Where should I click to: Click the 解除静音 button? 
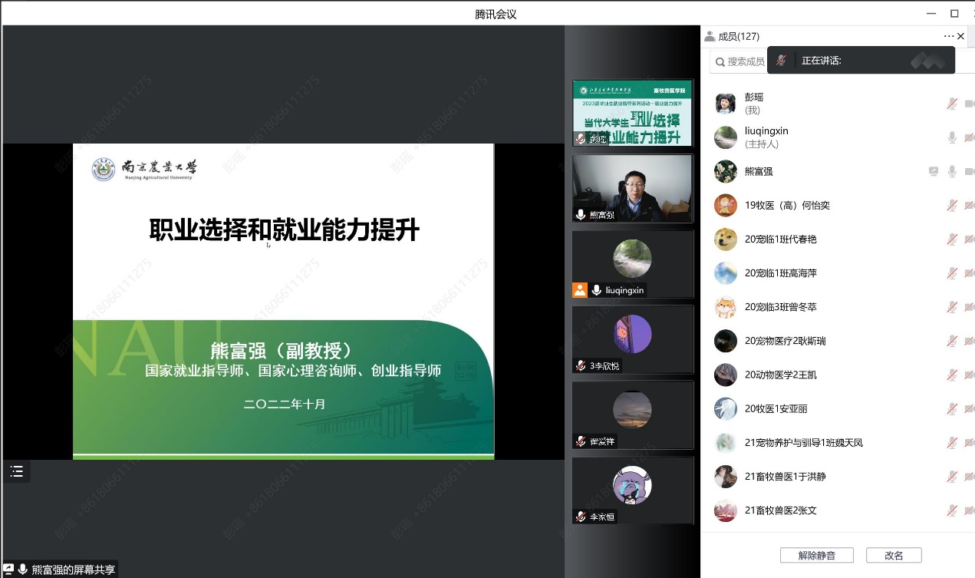(x=816, y=555)
